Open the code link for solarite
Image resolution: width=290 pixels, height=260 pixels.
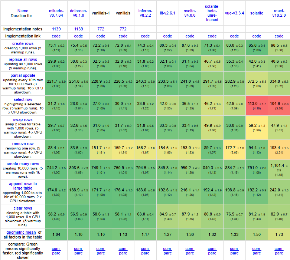click(x=257, y=36)
